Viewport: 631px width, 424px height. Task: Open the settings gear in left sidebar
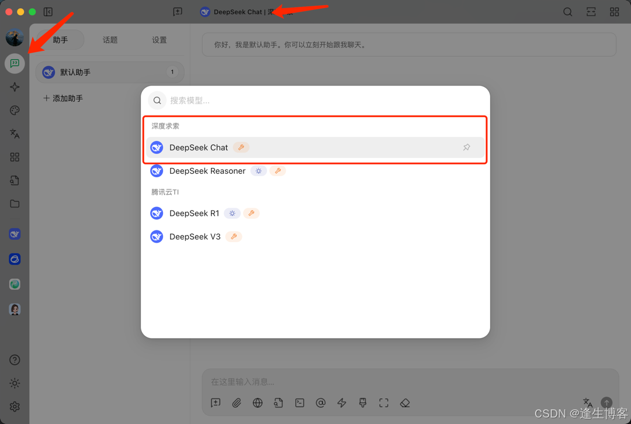(15, 406)
